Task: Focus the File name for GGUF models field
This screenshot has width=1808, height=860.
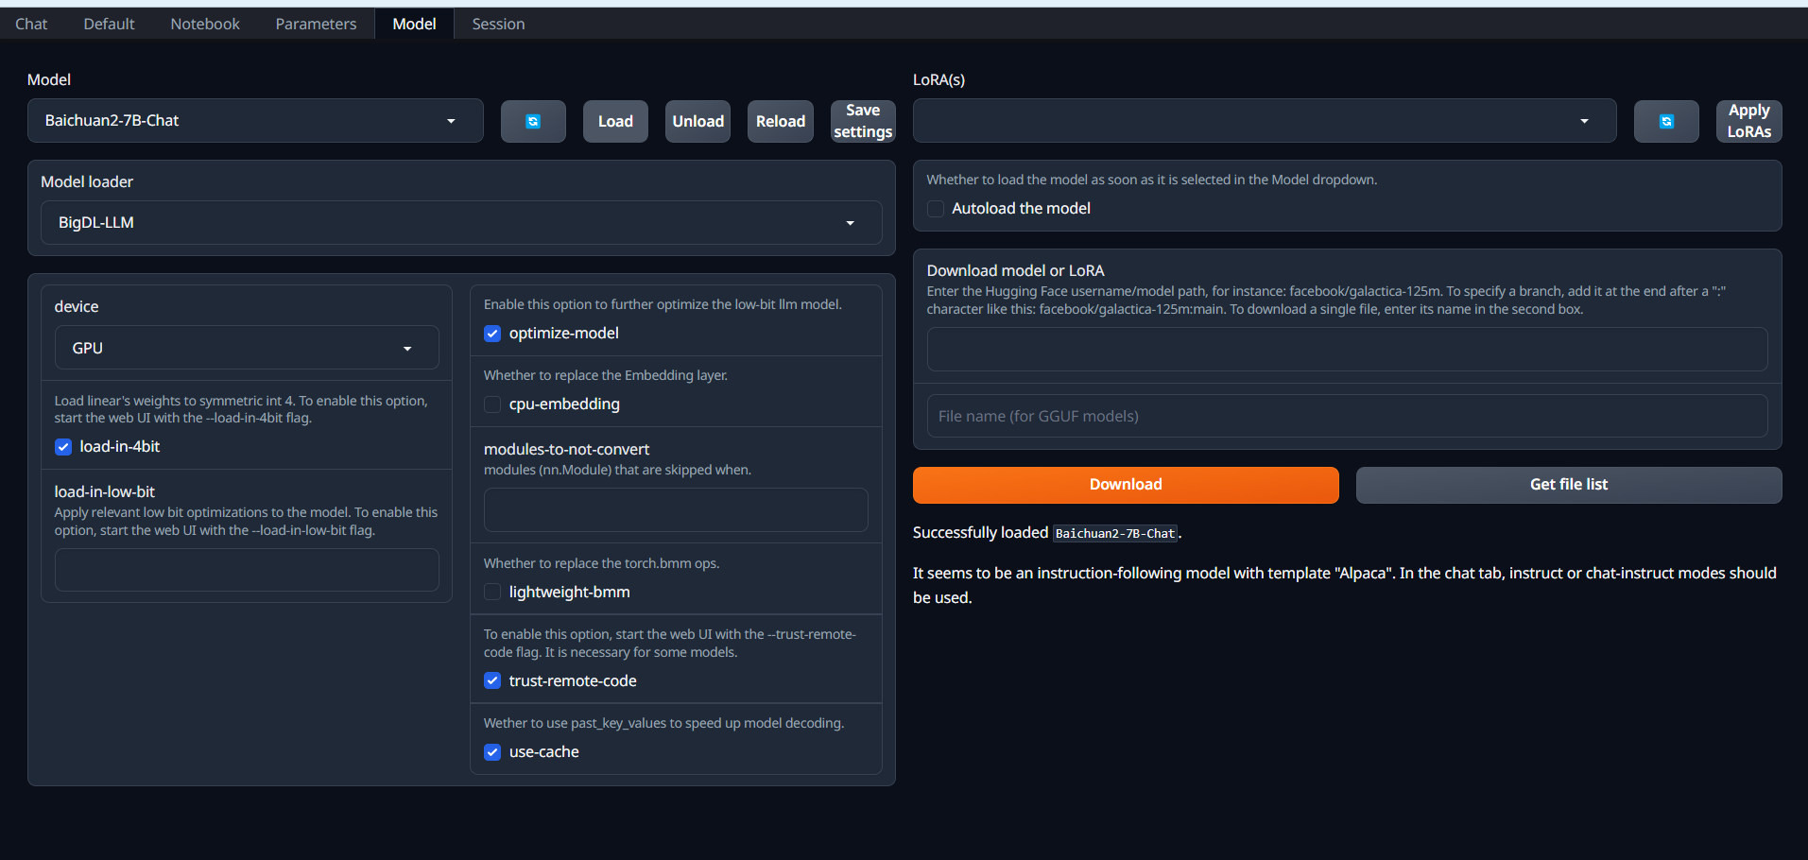Action: coord(1346,416)
